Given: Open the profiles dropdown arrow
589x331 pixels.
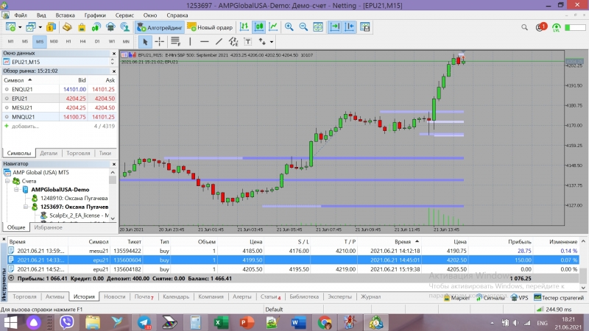Looking at the screenshot, I should [40, 27].
